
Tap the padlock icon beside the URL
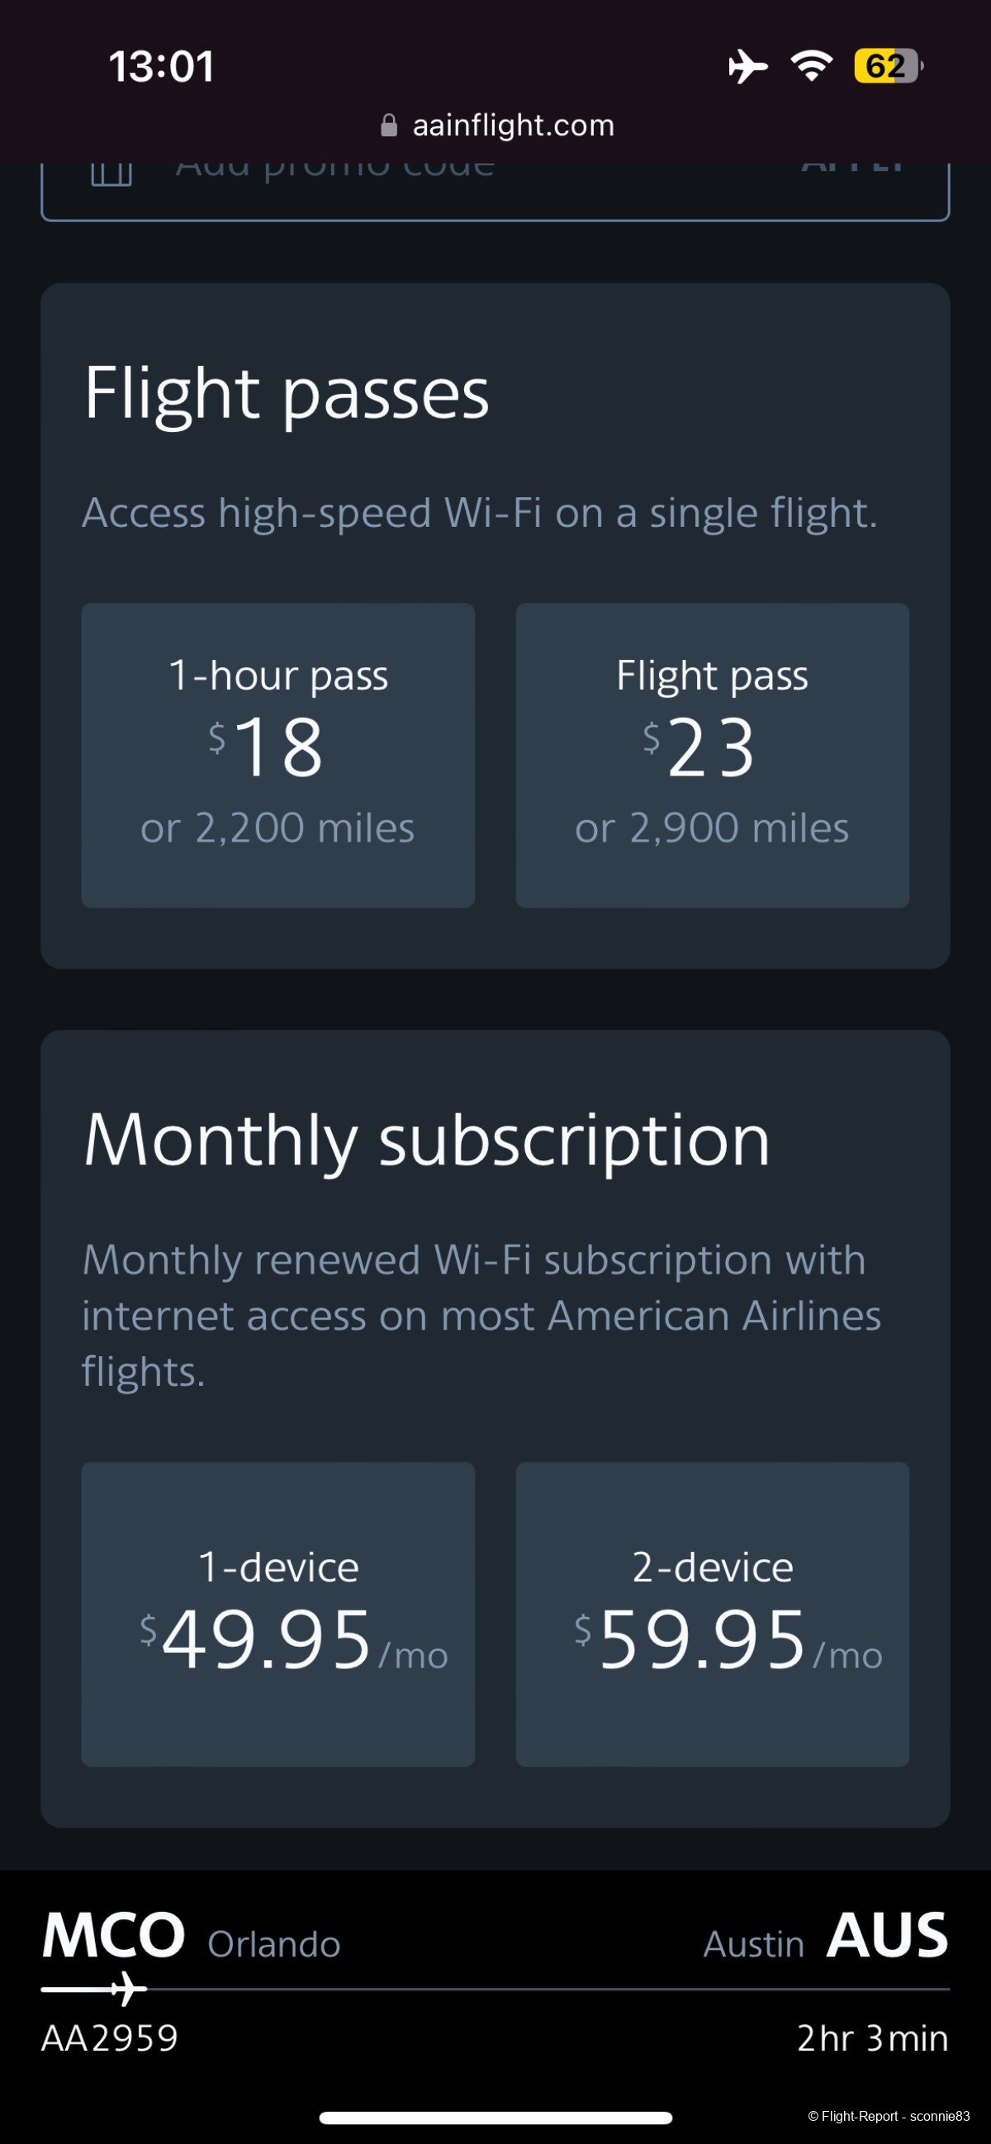[x=389, y=126]
